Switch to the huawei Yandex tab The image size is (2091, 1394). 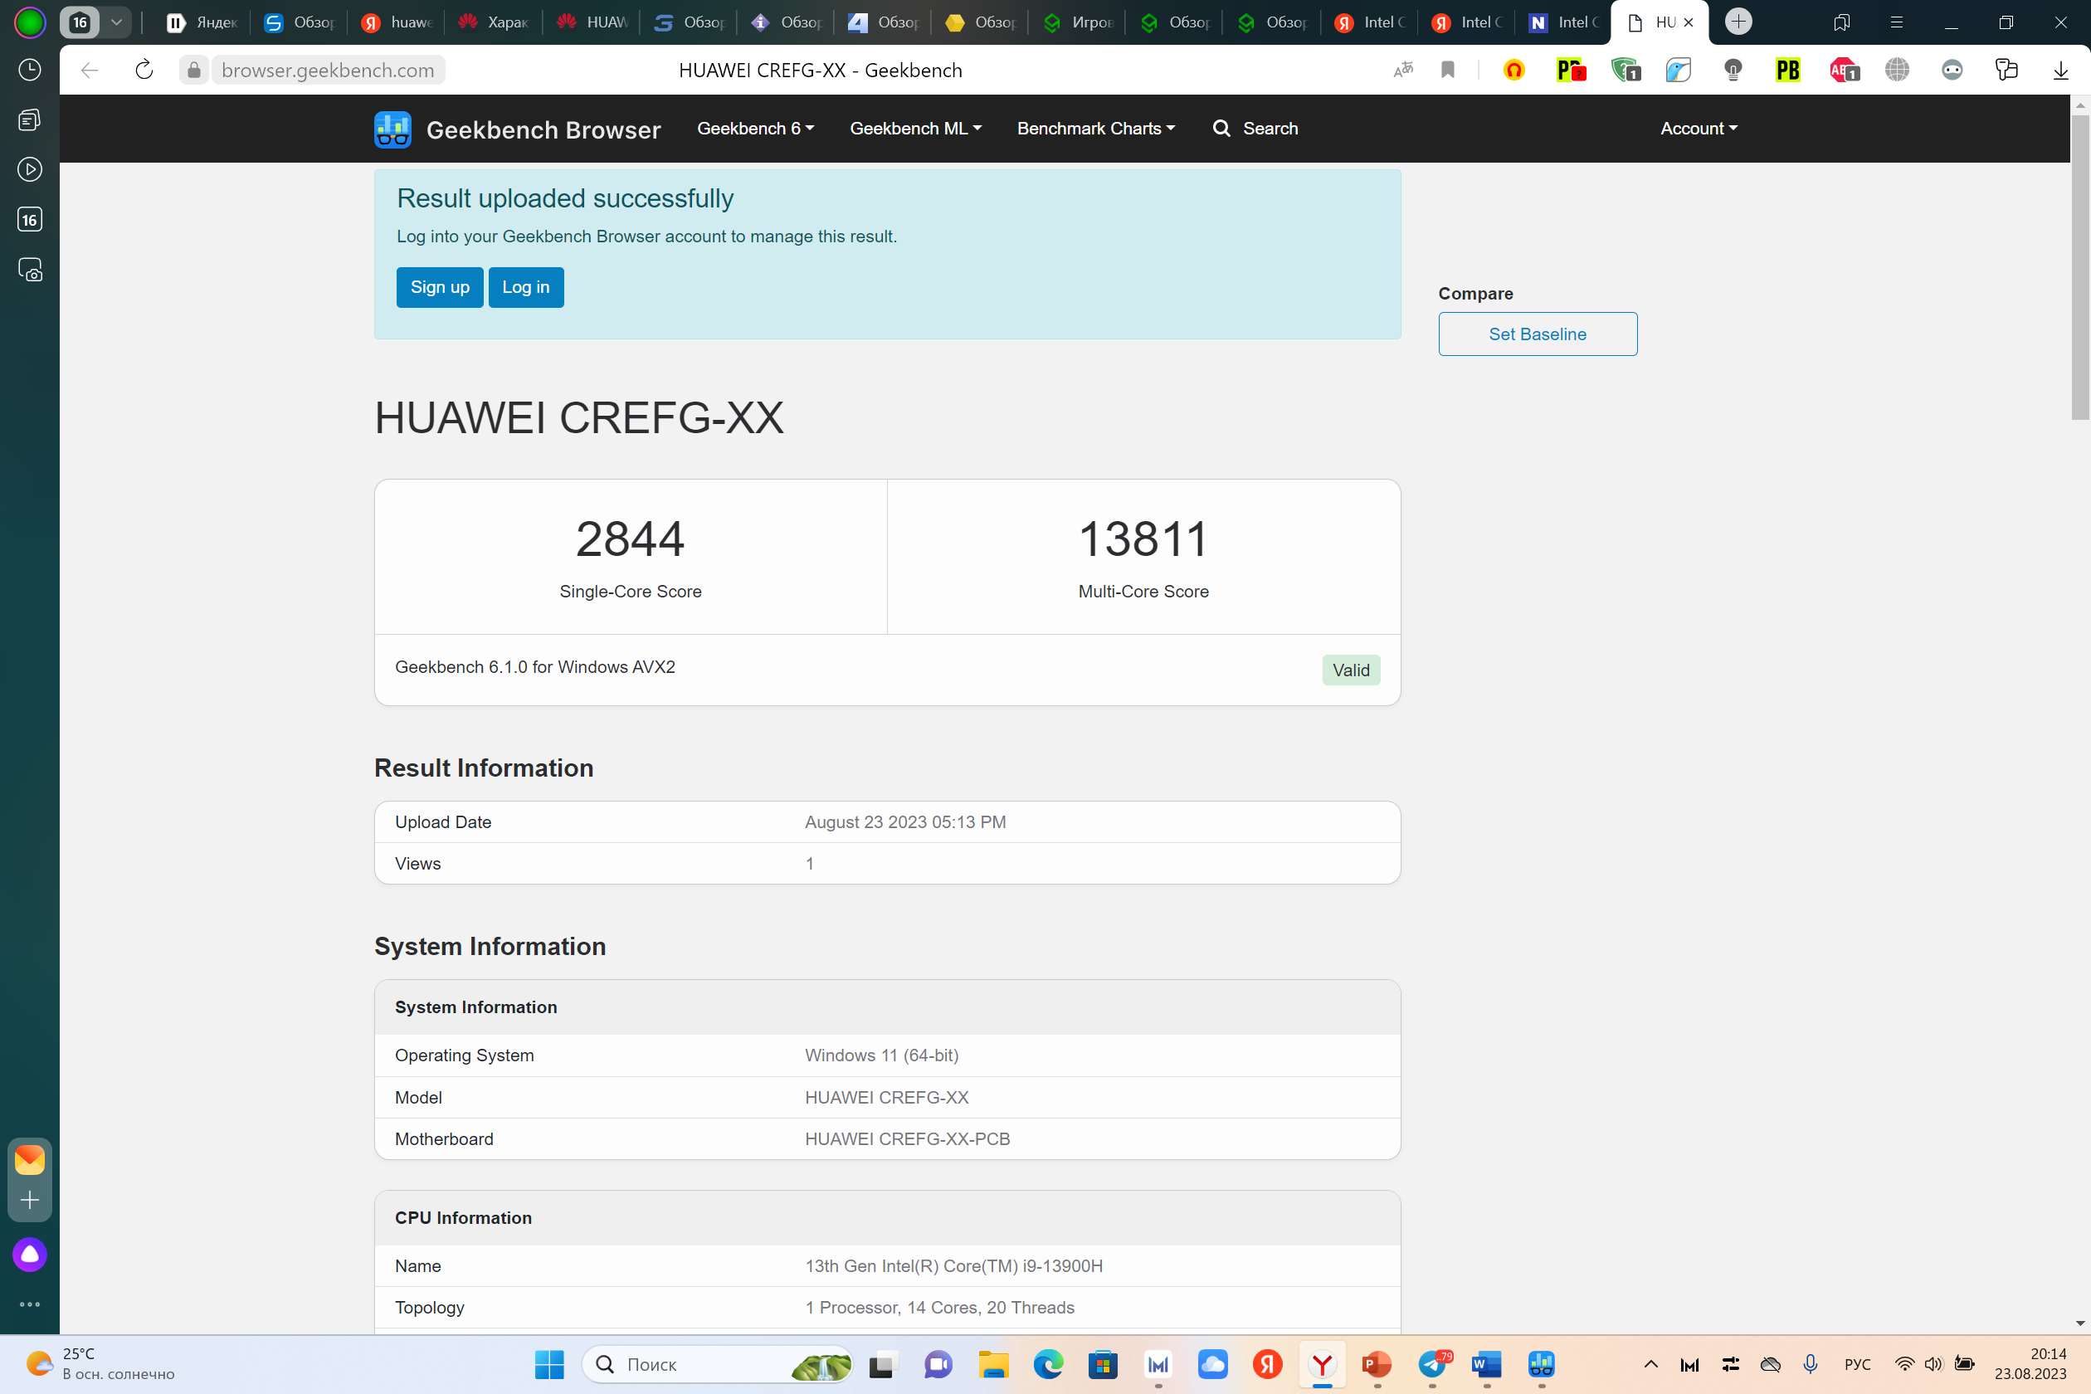[x=397, y=22]
